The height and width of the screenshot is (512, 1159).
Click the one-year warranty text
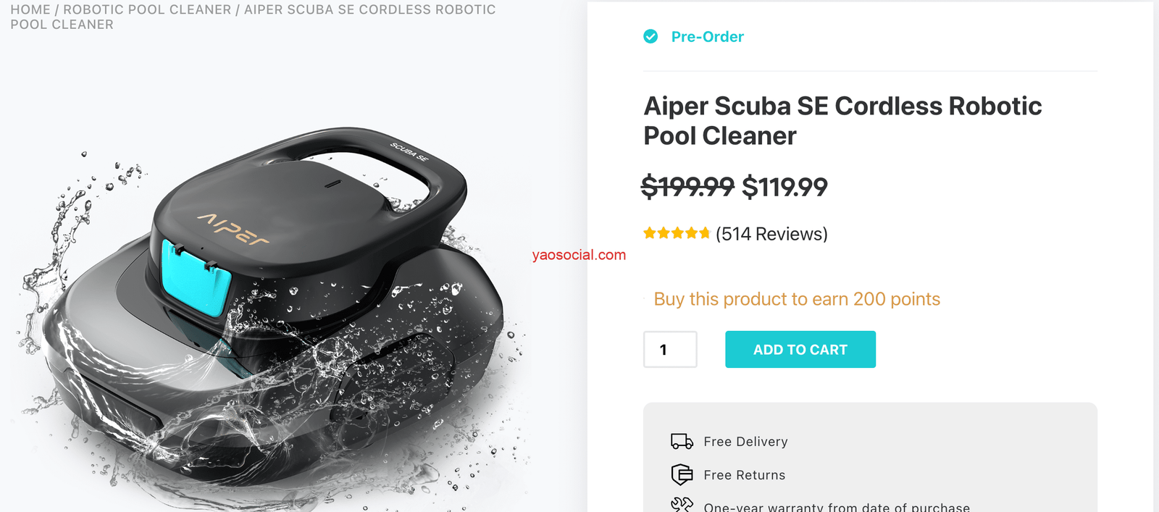tap(837, 507)
